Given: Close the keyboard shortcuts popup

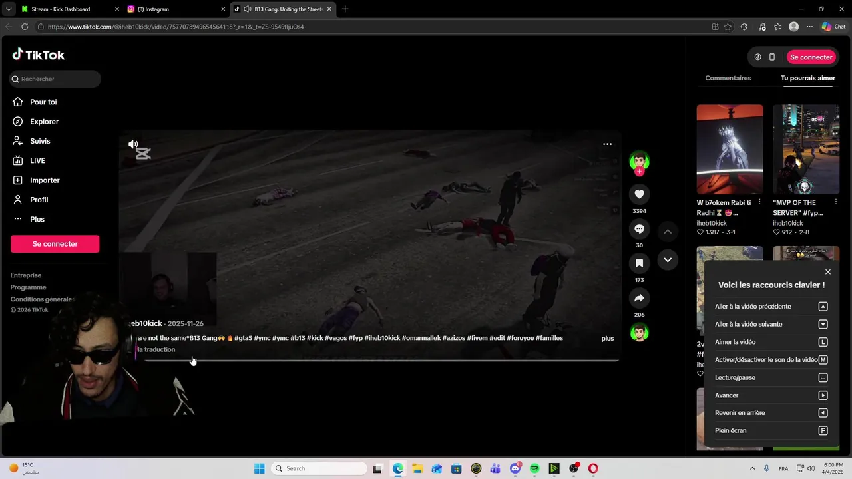Looking at the screenshot, I should (827, 272).
